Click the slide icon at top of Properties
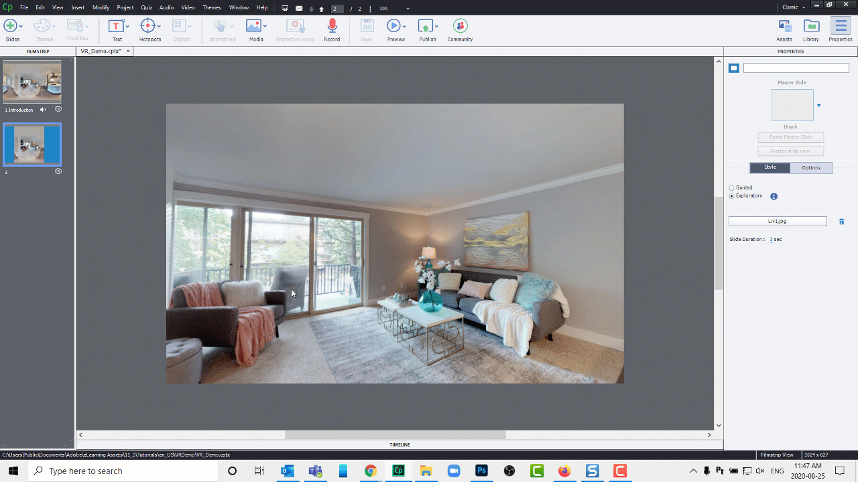Image resolution: width=858 pixels, height=482 pixels. 734,68
